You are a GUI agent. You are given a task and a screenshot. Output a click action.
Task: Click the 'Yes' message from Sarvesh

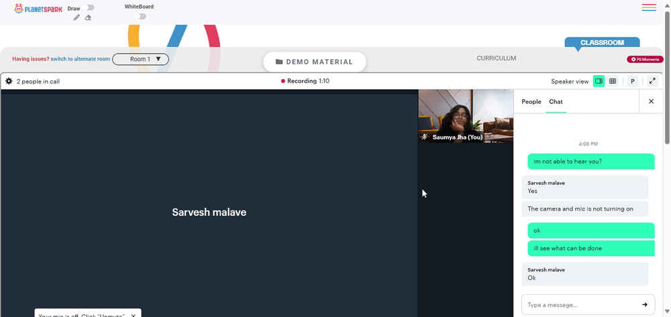click(x=585, y=187)
